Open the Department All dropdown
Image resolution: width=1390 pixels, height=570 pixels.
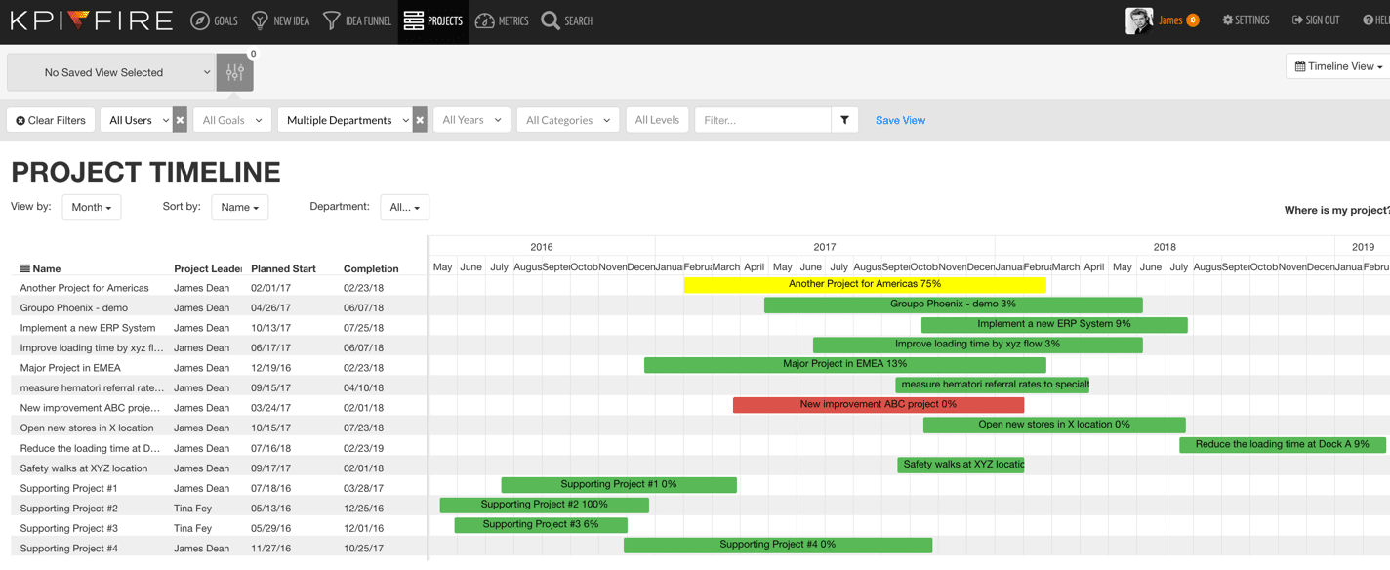[x=405, y=207]
